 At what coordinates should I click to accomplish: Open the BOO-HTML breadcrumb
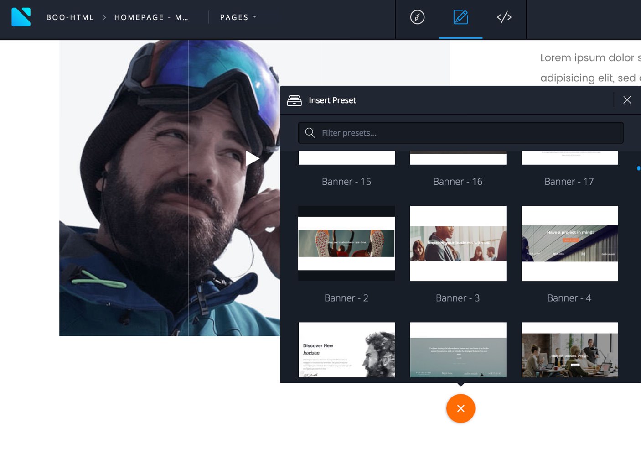pos(70,17)
